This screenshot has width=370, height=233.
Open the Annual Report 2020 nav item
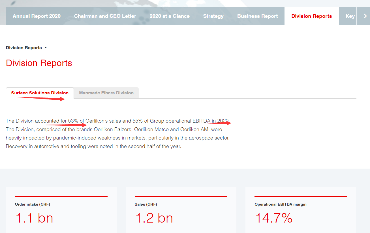37,16
